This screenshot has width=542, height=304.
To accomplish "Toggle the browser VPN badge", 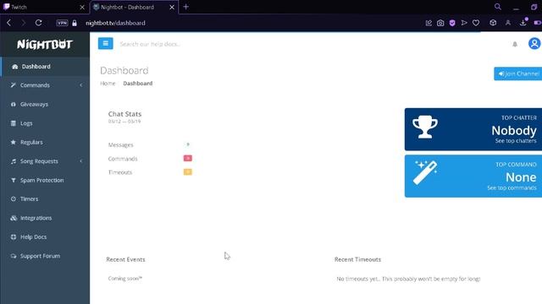I will point(62,23).
